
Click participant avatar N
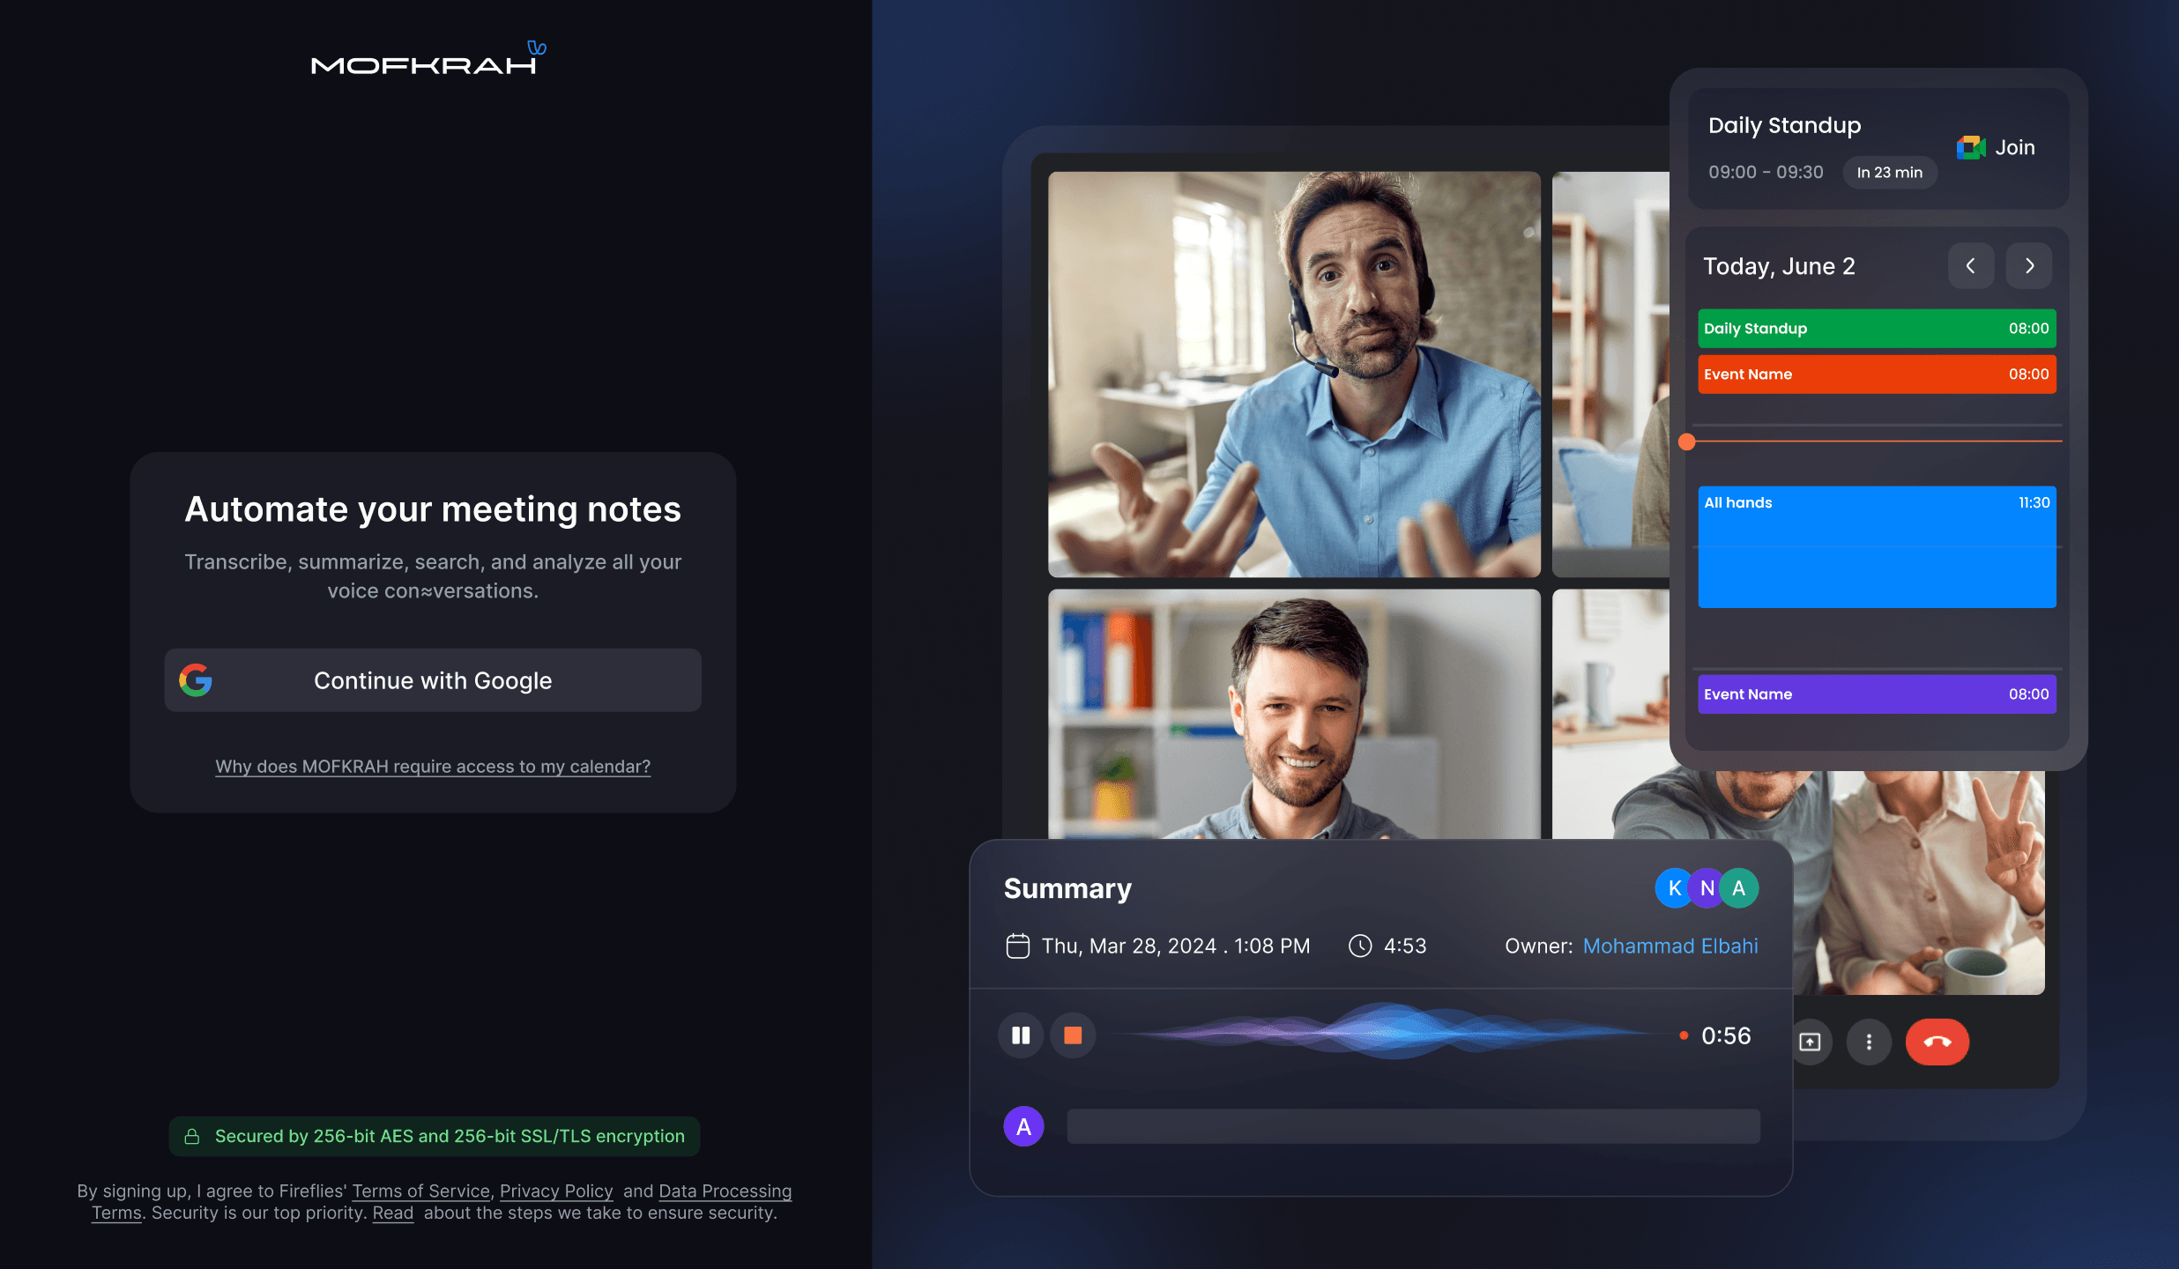click(x=1707, y=888)
